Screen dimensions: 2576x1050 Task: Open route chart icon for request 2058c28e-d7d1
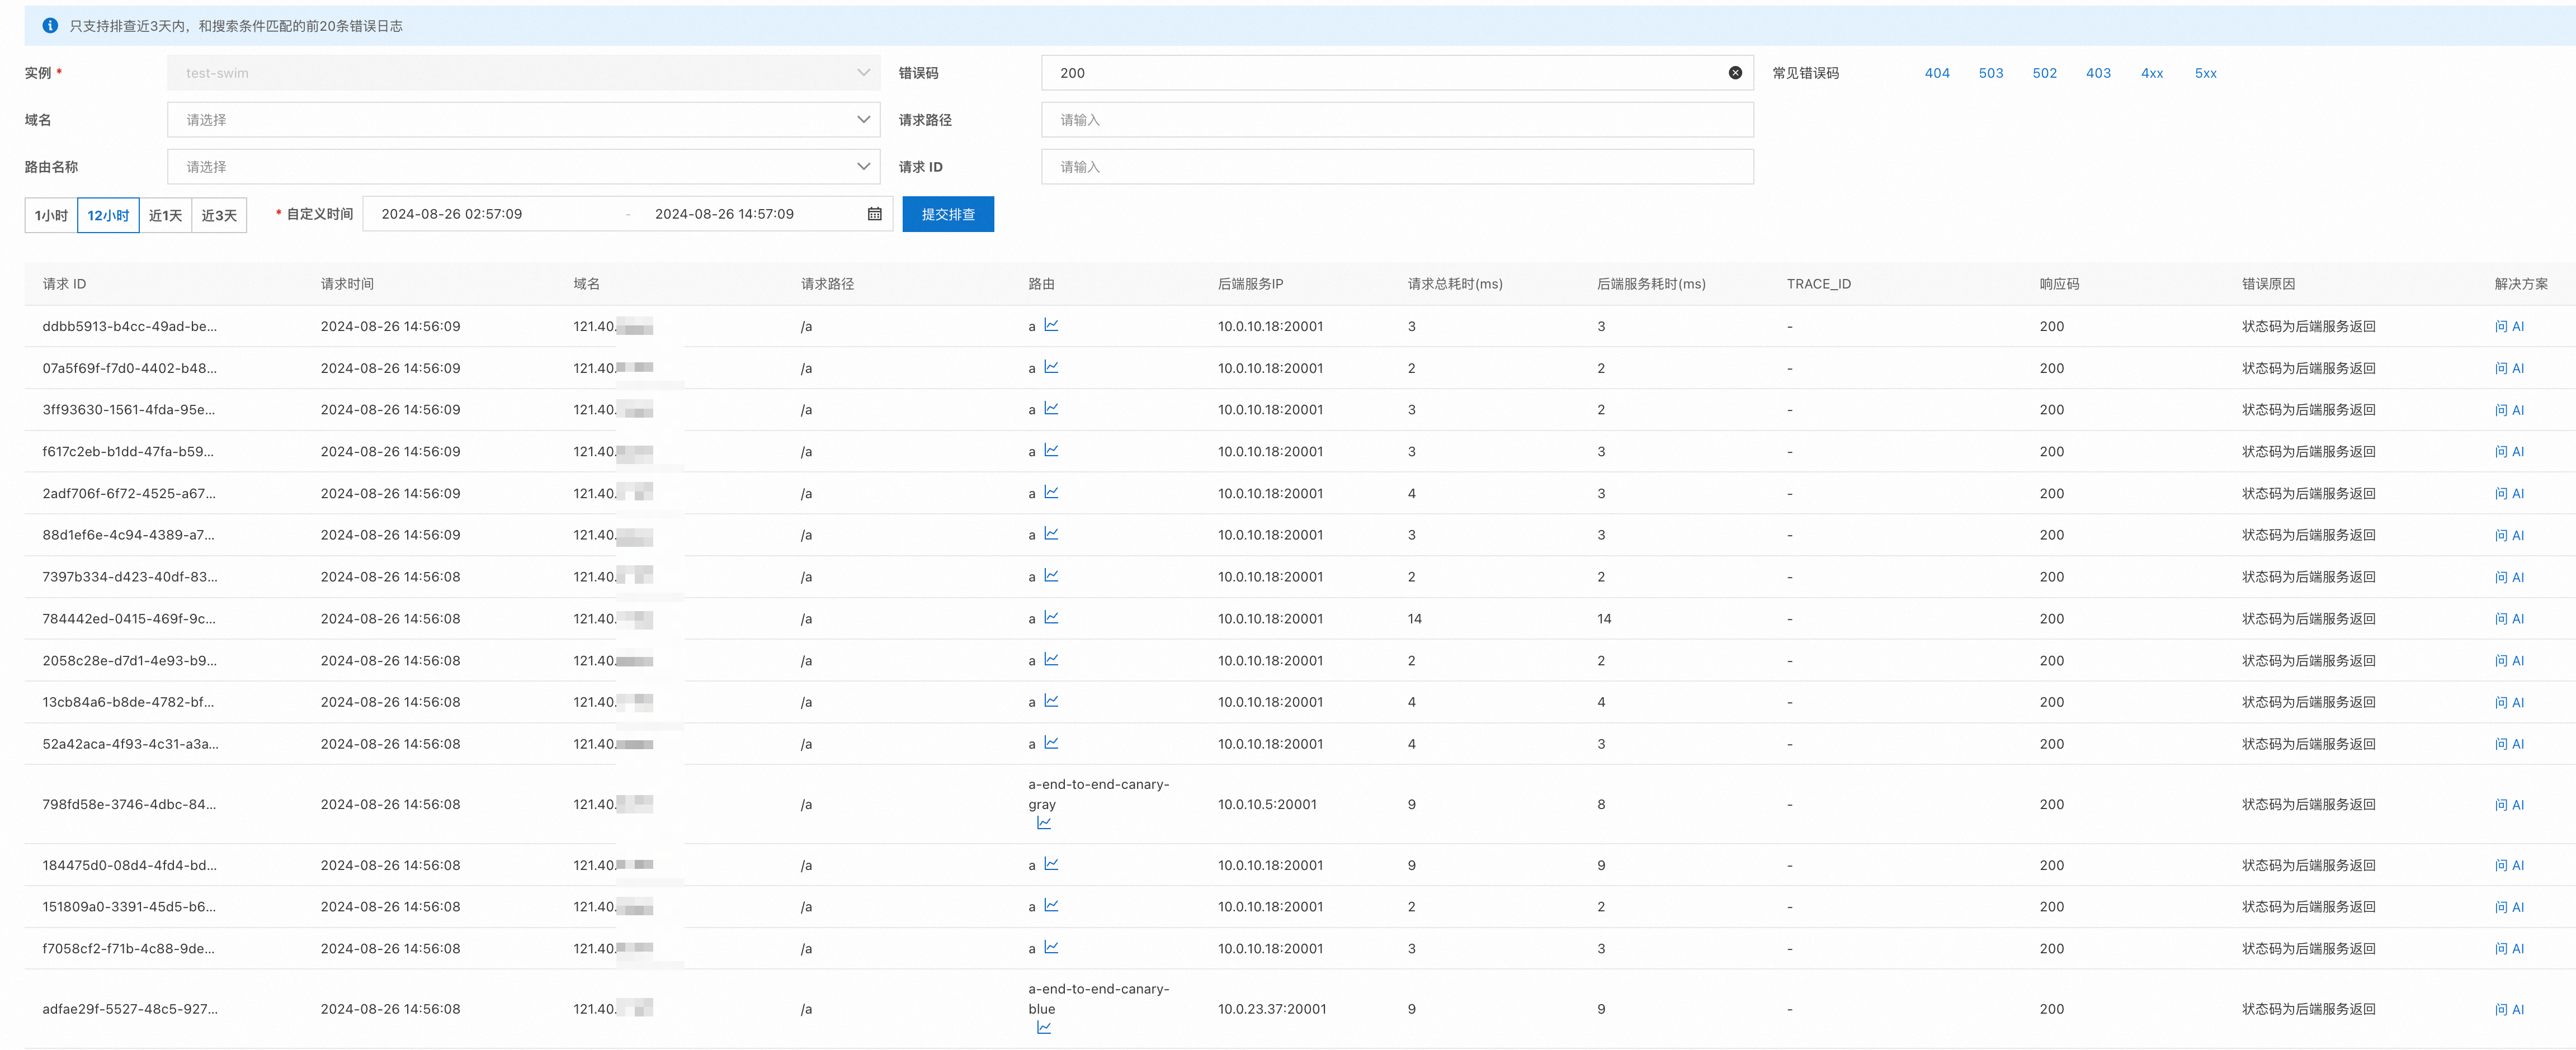1051,660
